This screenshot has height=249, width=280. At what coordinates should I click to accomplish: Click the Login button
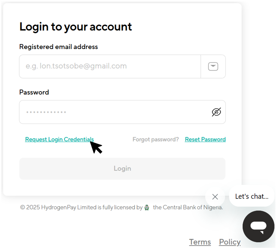122,168
